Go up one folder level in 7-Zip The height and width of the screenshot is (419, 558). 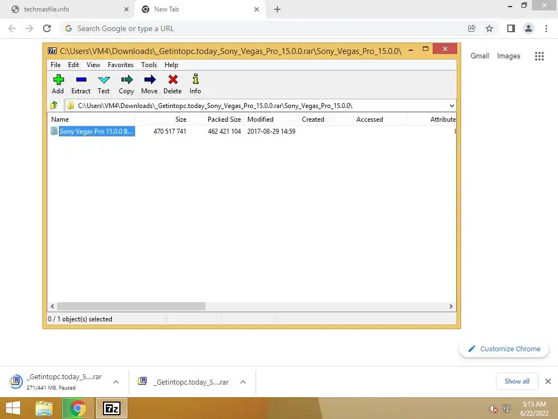click(x=54, y=105)
